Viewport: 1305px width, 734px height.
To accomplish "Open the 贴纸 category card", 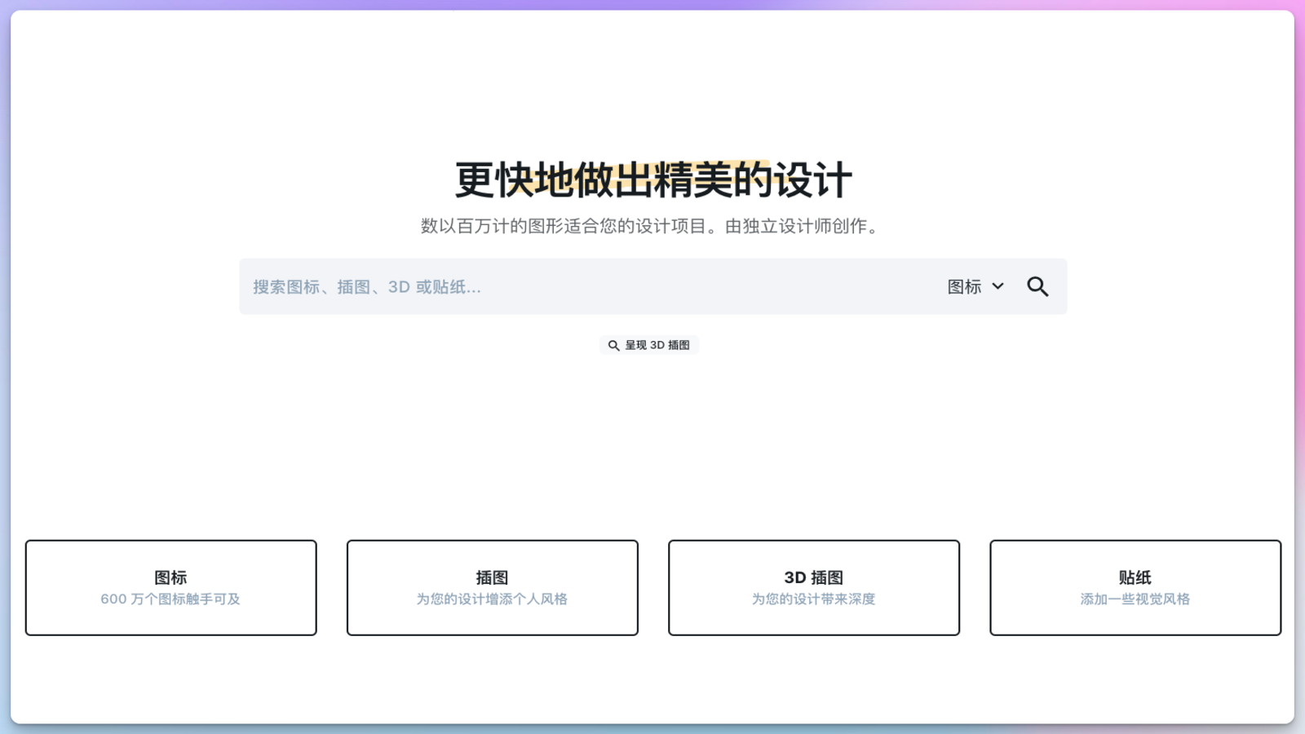I will click(x=1135, y=586).
